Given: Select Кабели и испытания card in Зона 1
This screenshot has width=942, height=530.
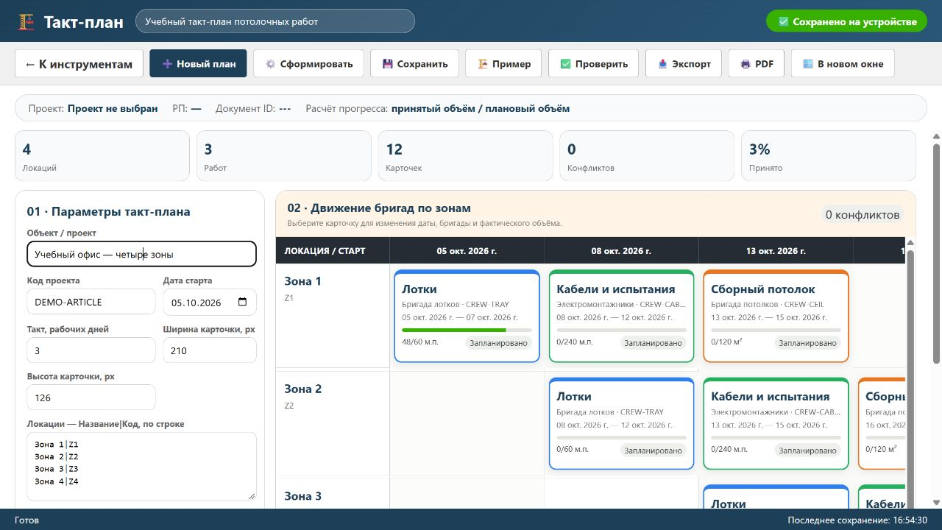Looking at the screenshot, I should coord(622,316).
